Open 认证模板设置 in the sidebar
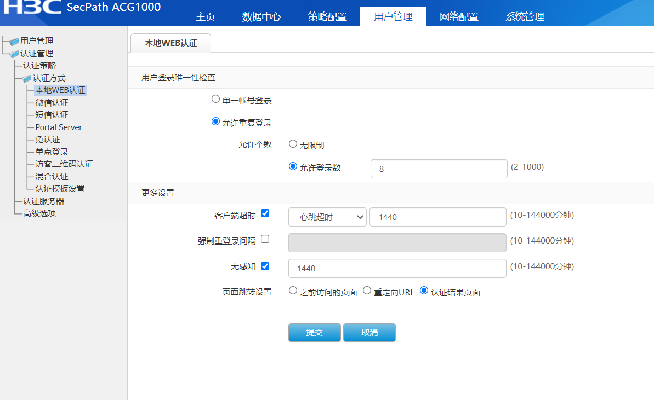The height and width of the screenshot is (400, 654). click(x=60, y=189)
